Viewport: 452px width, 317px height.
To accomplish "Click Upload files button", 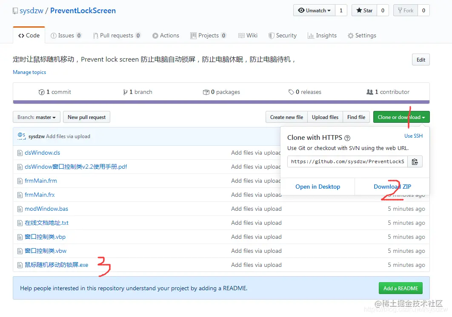I will click(x=325, y=117).
